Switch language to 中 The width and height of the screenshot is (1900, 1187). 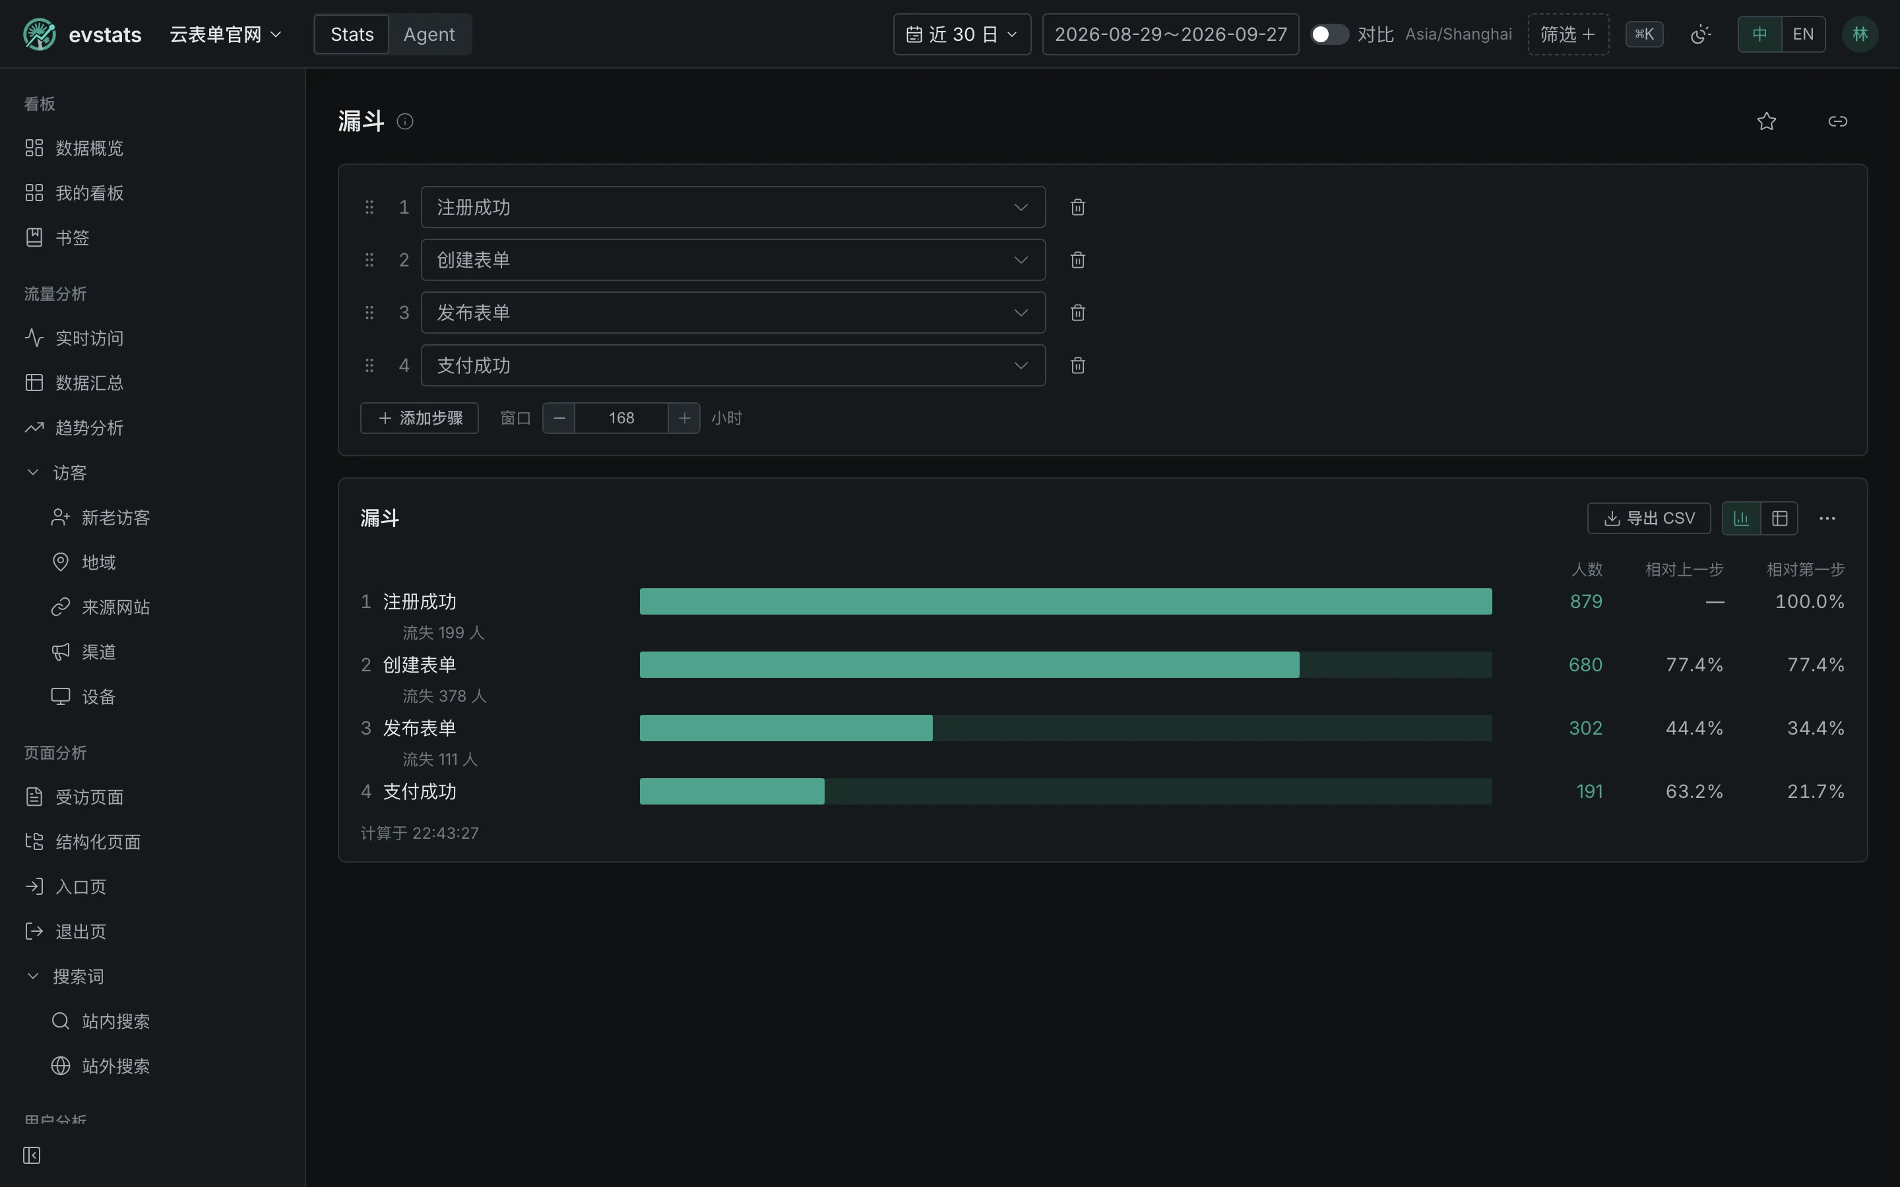(x=1759, y=34)
